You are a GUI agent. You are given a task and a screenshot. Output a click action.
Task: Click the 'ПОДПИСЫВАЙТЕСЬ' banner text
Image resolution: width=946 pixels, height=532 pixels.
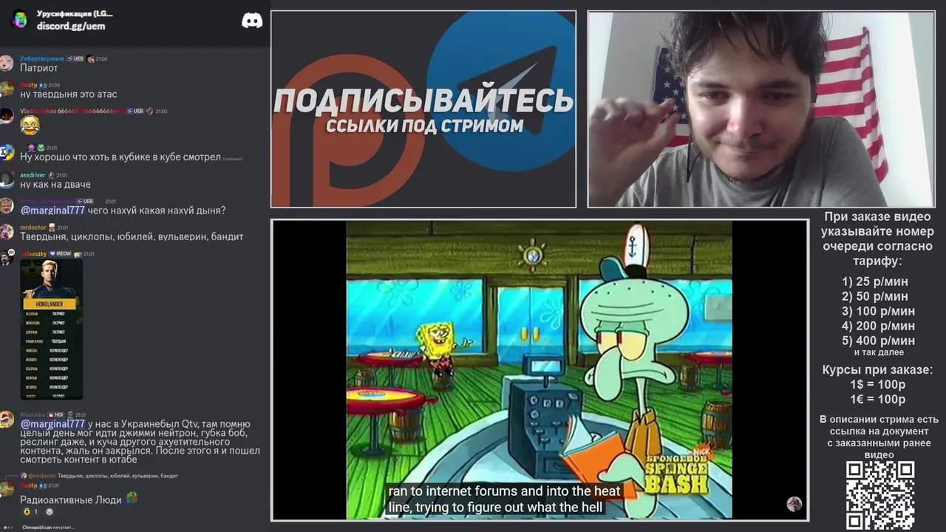pos(423,100)
